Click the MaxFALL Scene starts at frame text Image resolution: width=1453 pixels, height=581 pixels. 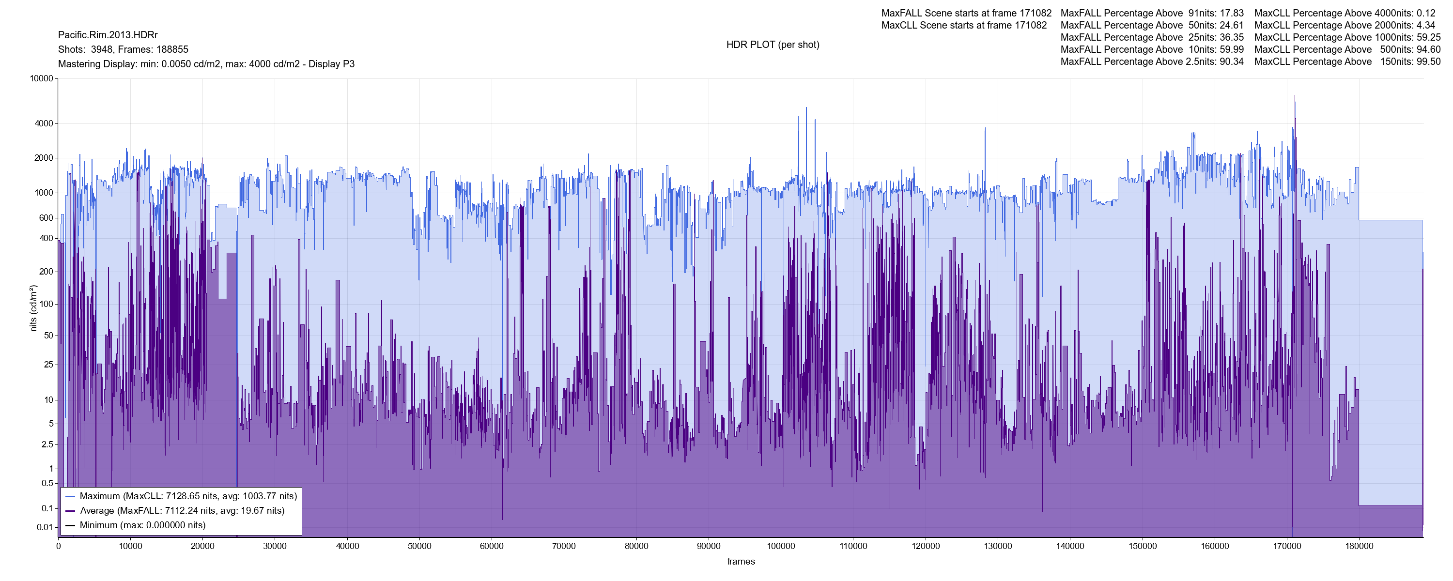[966, 13]
